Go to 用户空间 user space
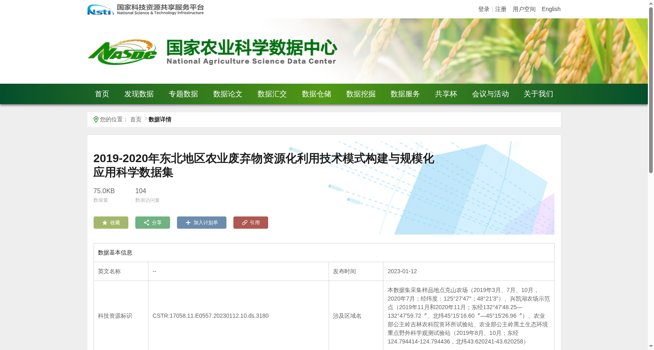The image size is (654, 350). coord(524,9)
